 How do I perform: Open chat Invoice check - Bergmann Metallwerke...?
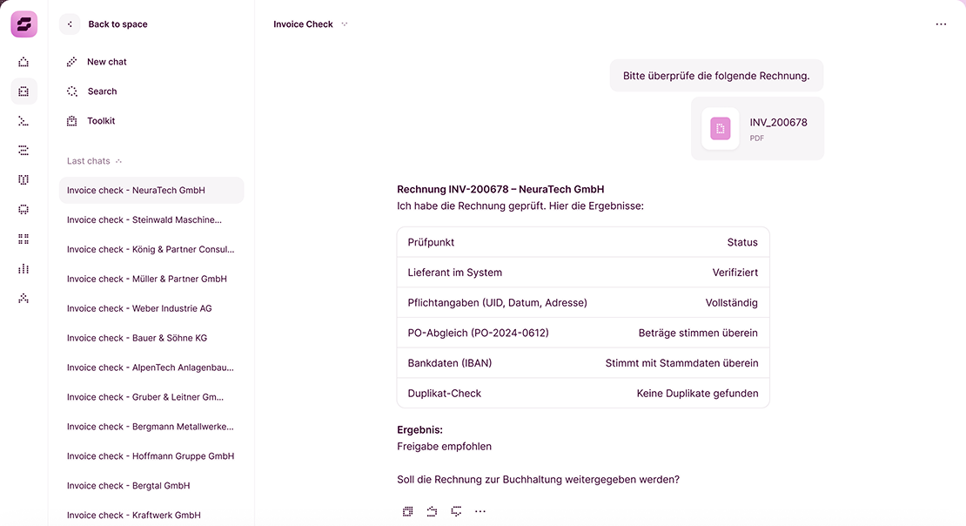point(151,427)
